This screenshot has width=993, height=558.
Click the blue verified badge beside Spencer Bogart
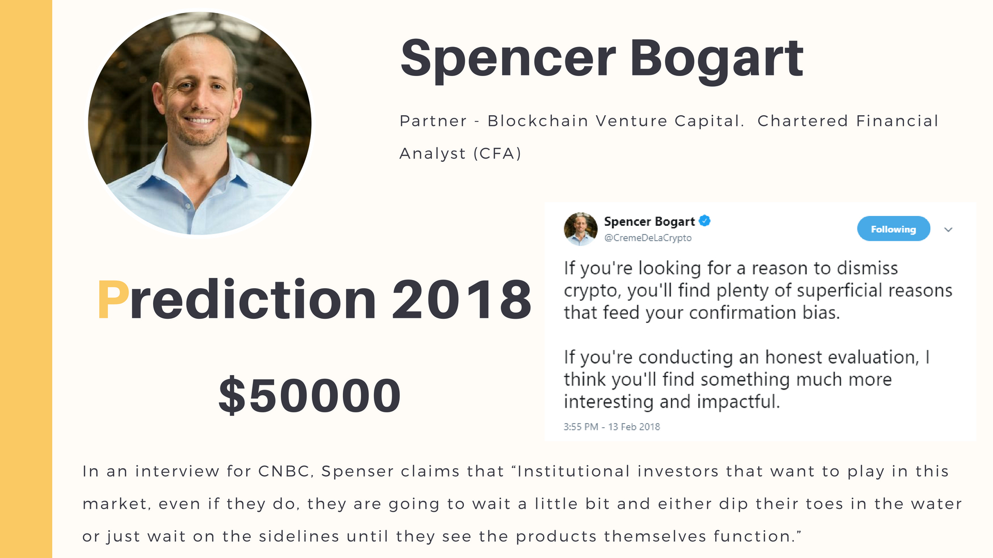click(x=704, y=221)
